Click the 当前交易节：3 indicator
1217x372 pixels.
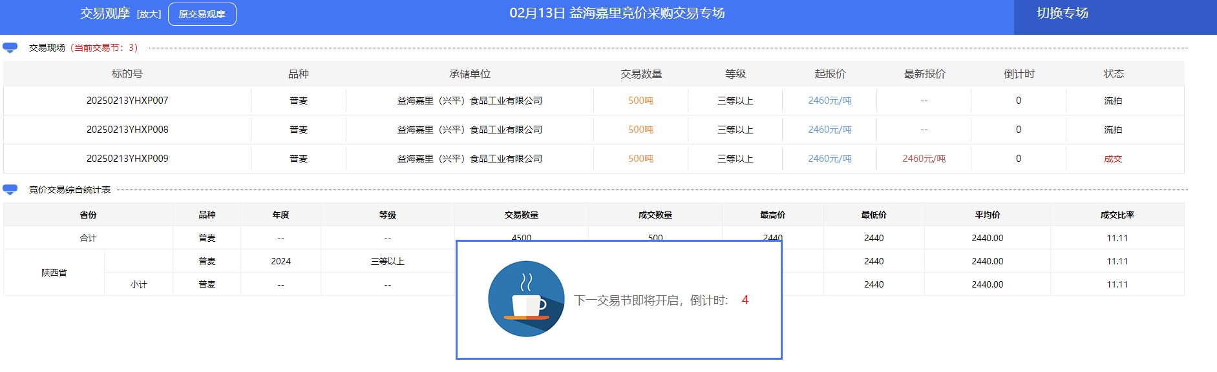coord(103,48)
